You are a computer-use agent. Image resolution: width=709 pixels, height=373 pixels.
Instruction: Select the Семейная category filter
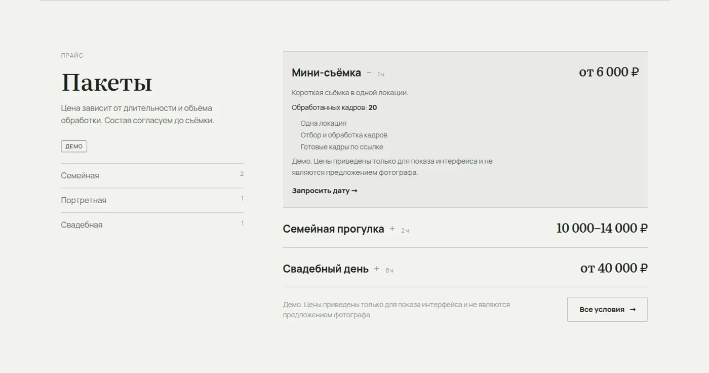pyautogui.click(x=152, y=176)
